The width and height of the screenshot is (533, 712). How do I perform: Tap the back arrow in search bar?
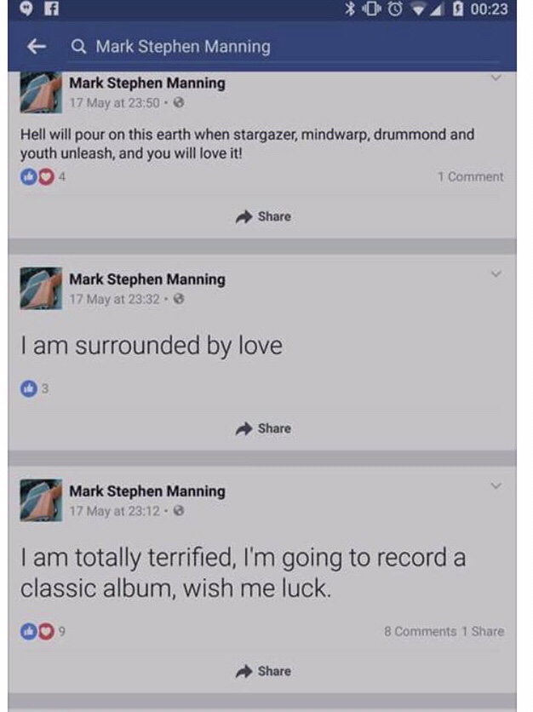(36, 47)
